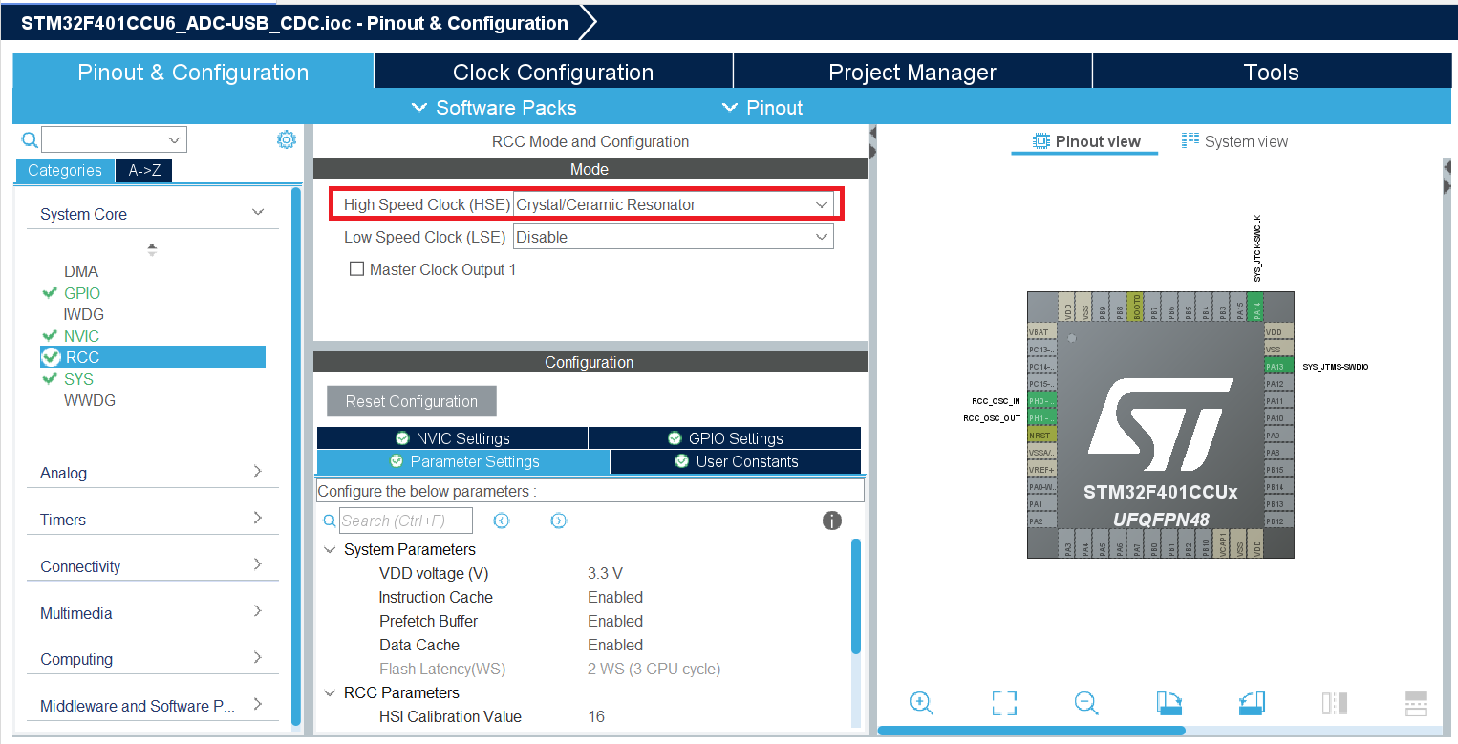
Task: Select RCC in the System Core list
Action: 82,357
